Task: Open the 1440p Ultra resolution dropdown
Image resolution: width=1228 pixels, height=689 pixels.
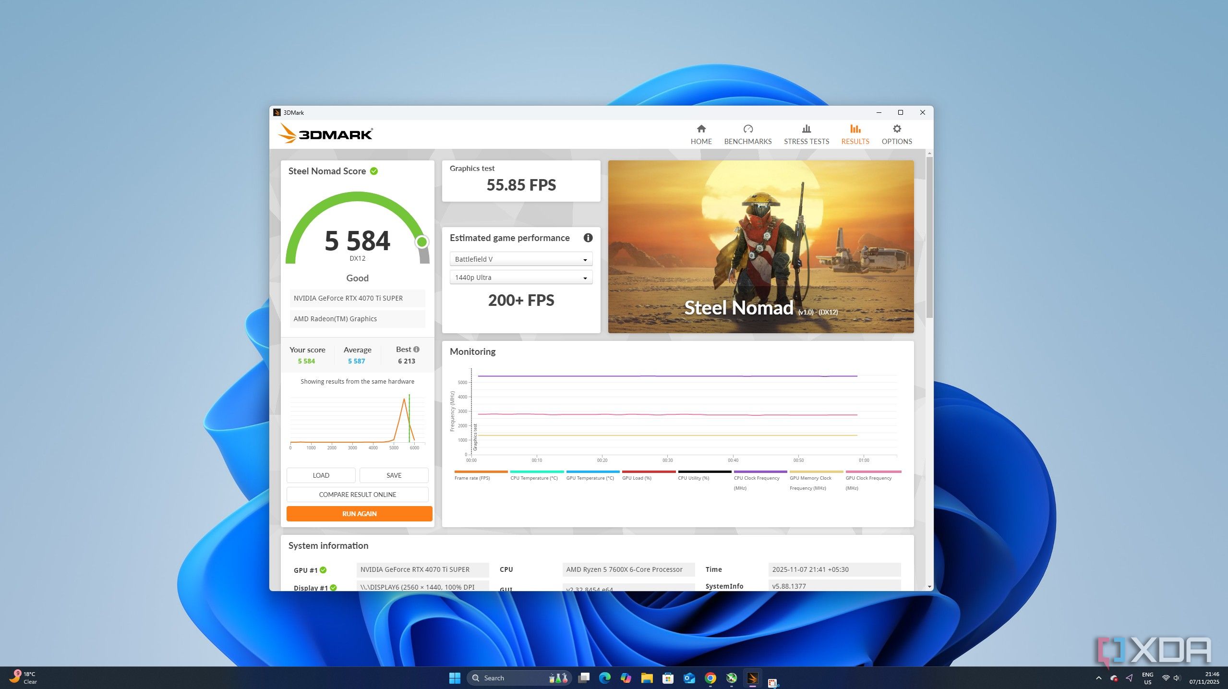Action: pos(521,277)
